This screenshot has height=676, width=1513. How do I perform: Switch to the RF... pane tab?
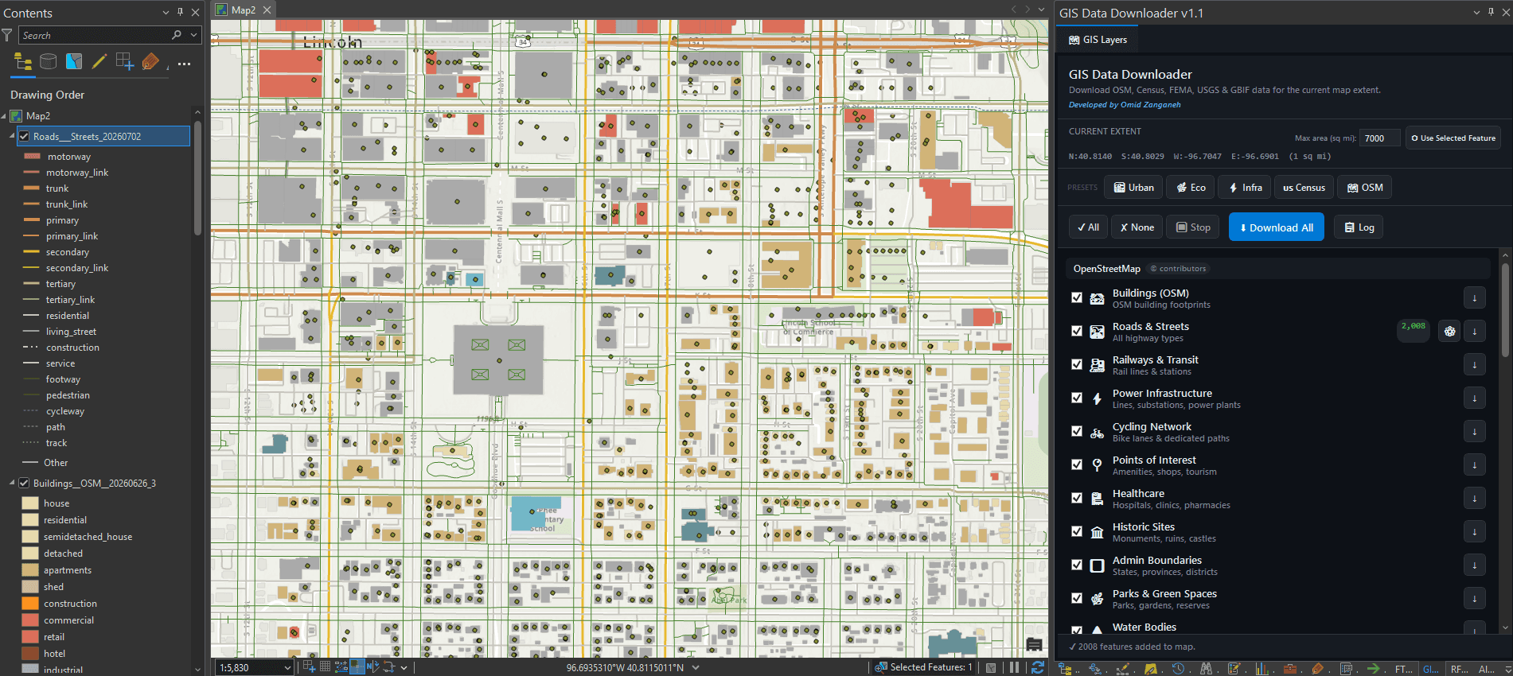[x=1459, y=669]
